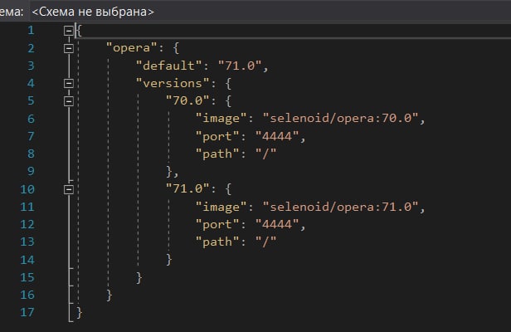Image resolution: width=511 pixels, height=332 pixels.
Task: Click the "image" key on line 11
Action: pos(221,207)
